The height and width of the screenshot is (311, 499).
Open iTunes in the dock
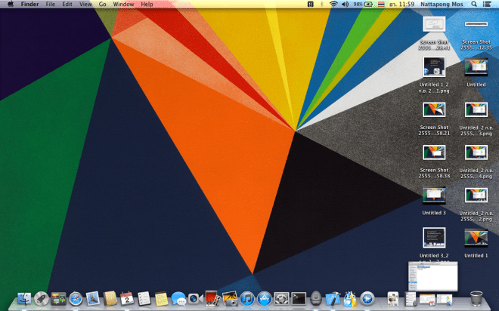coord(246,300)
